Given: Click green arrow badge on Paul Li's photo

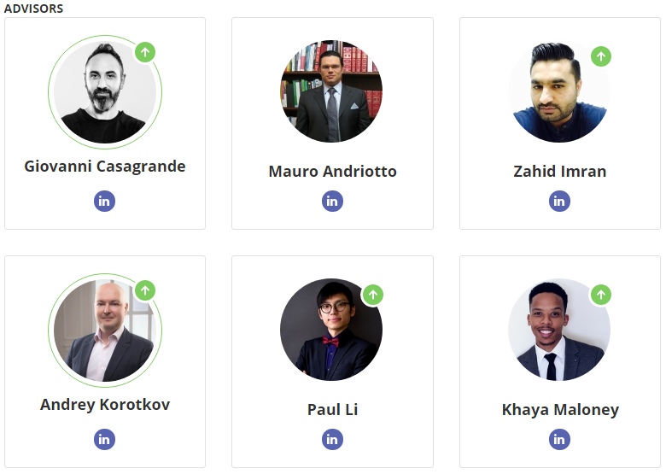Looking at the screenshot, I should pos(373,296).
